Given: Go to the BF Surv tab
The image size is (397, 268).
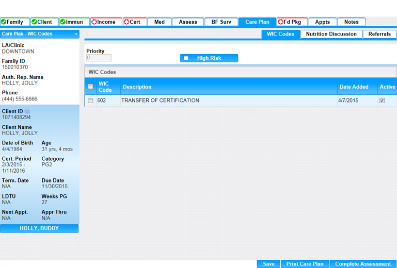Looking at the screenshot, I should [221, 22].
